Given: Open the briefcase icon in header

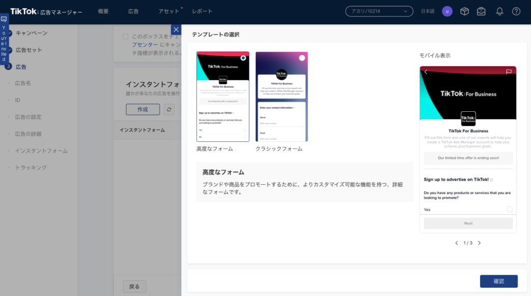Looking at the screenshot, I should coord(481,11).
